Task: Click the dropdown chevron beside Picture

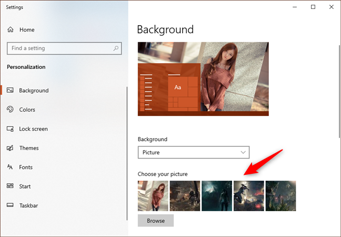Action: coord(243,152)
